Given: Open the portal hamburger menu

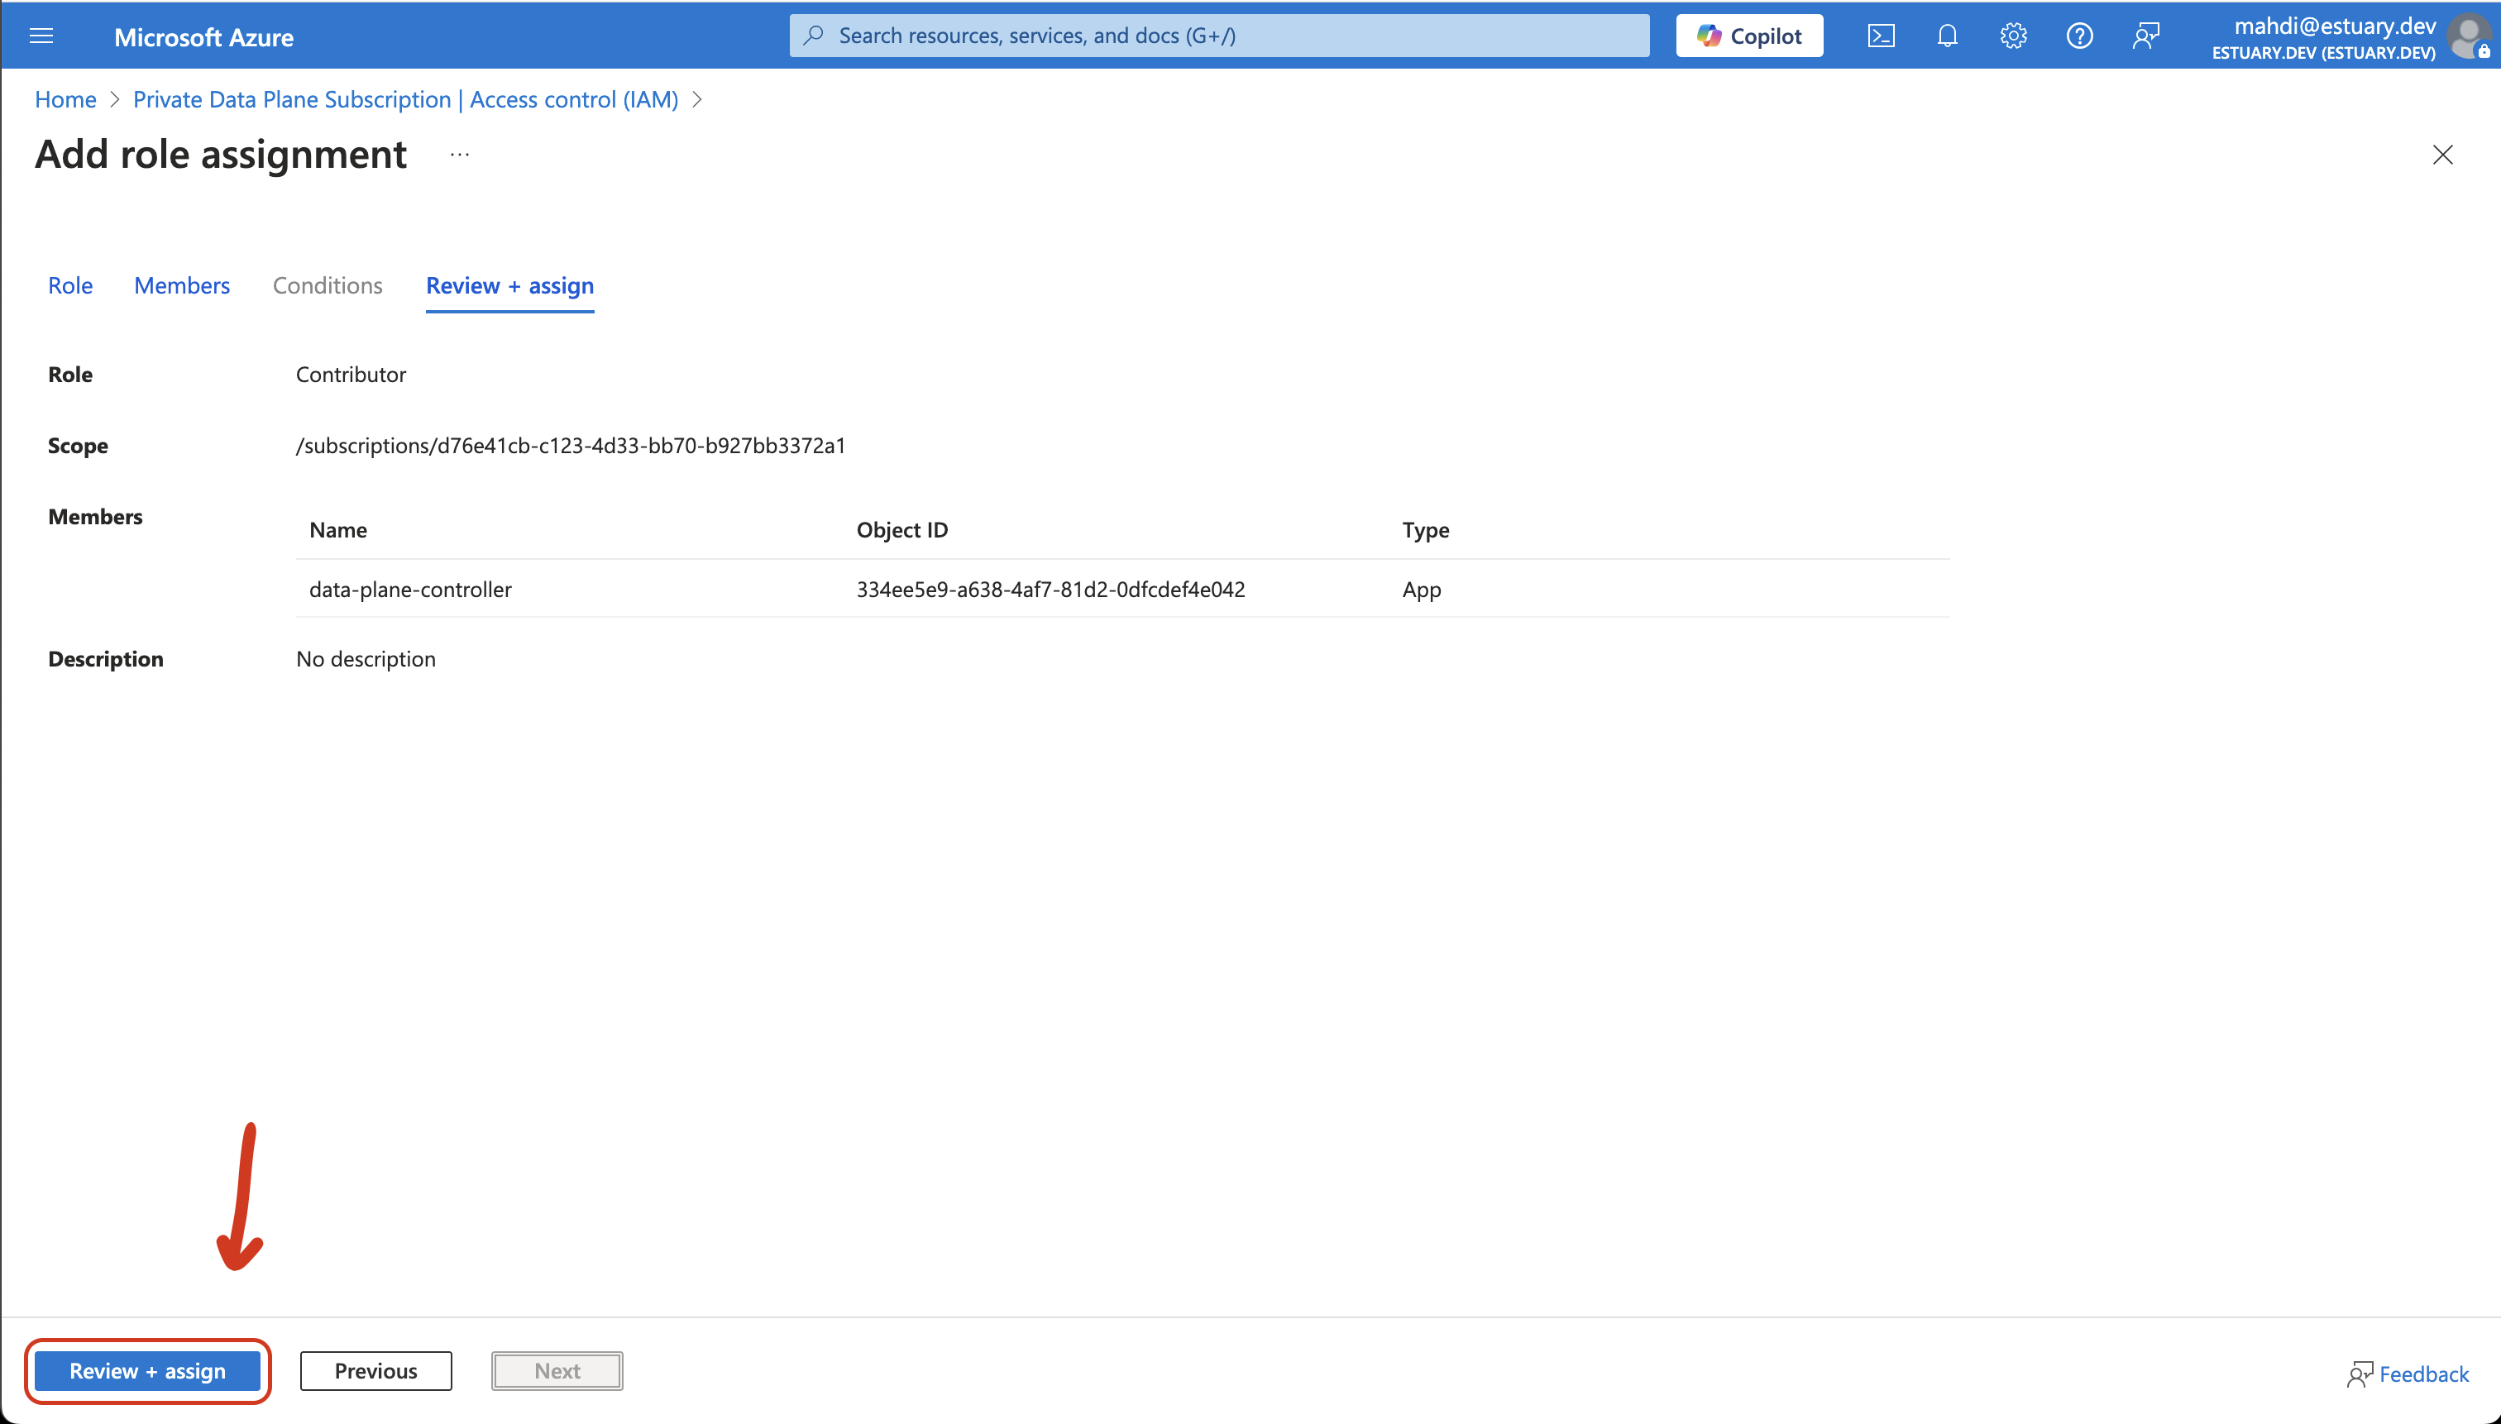Looking at the screenshot, I should coord(41,36).
